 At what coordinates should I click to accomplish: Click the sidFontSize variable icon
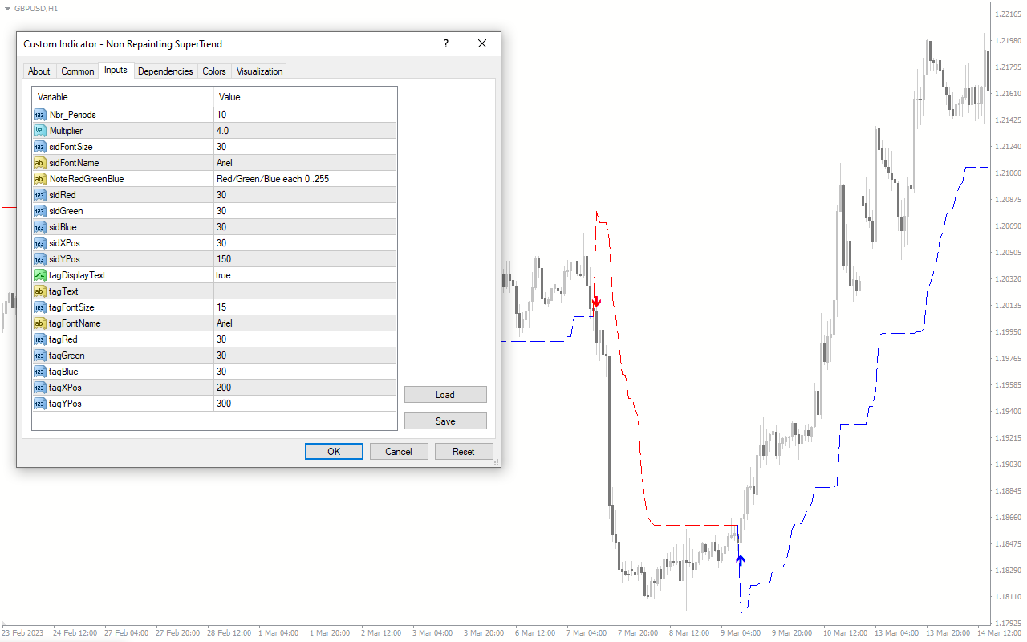click(39, 147)
